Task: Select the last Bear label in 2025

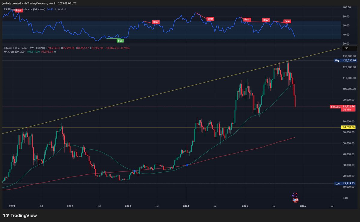Action: tap(287, 21)
